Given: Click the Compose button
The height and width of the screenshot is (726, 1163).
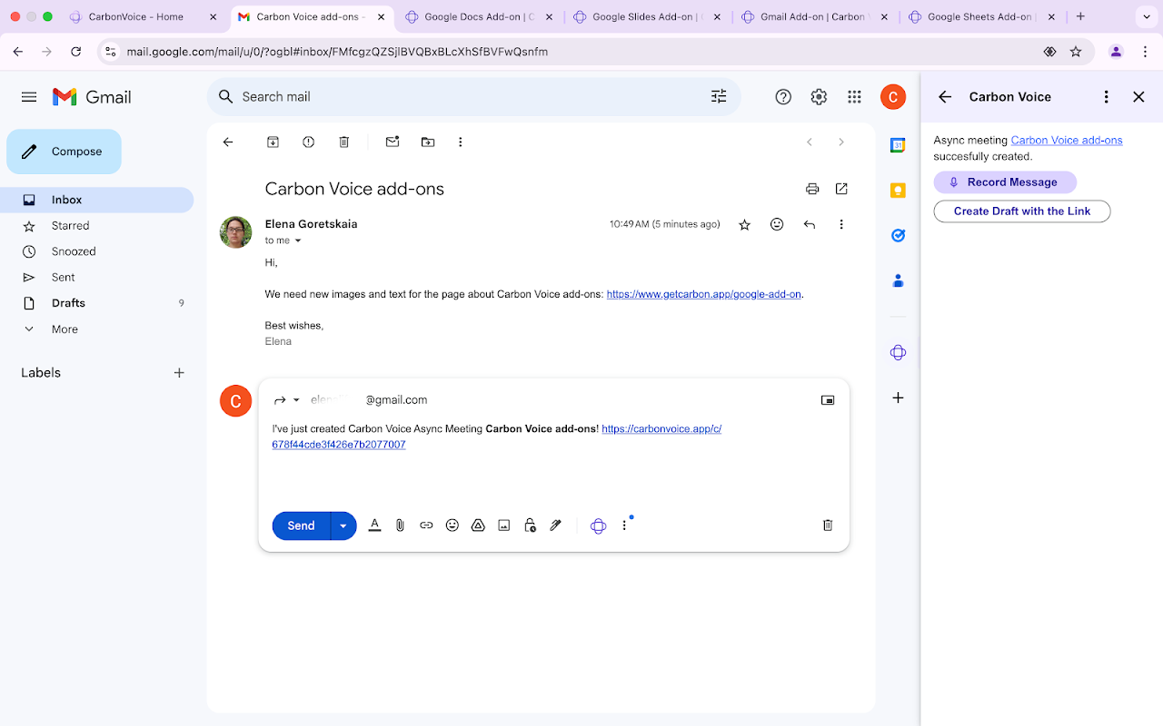Looking at the screenshot, I should point(64,152).
